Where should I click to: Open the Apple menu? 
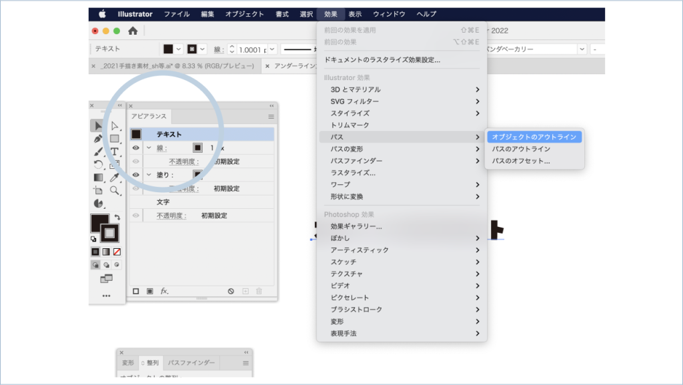102,14
